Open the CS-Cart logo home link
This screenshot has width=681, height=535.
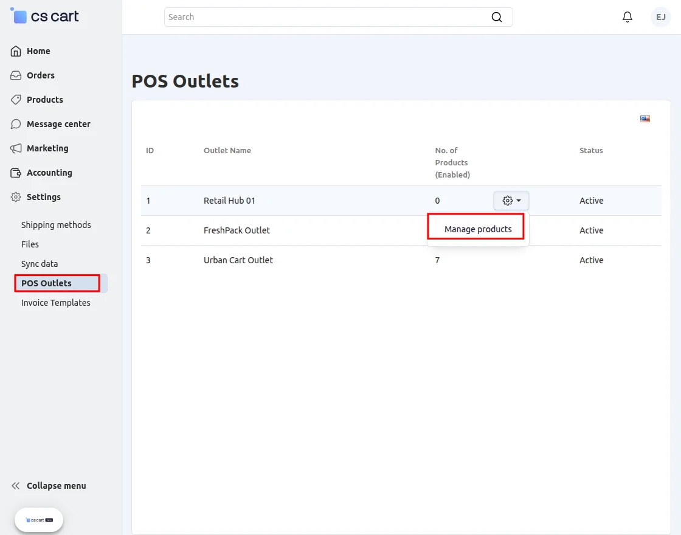point(45,16)
